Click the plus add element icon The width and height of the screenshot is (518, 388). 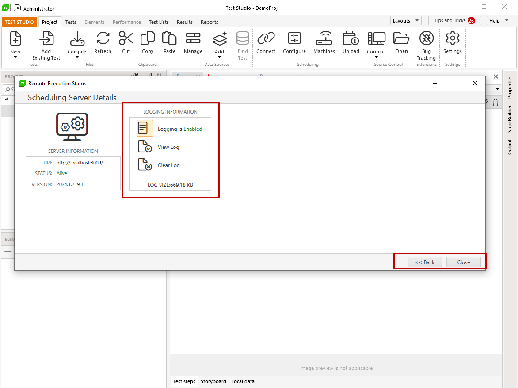8,252
